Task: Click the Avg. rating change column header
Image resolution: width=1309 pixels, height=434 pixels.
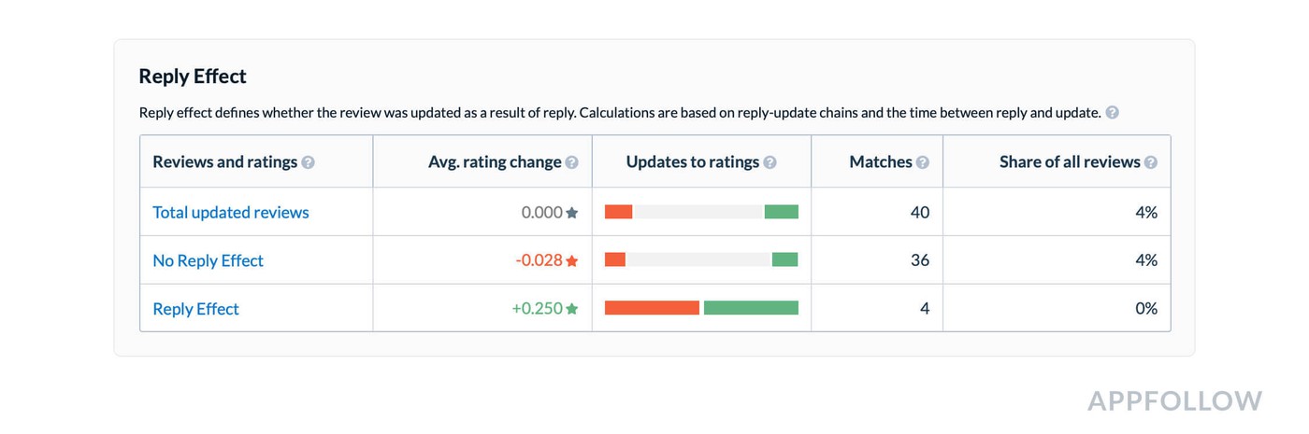Action: pos(495,162)
